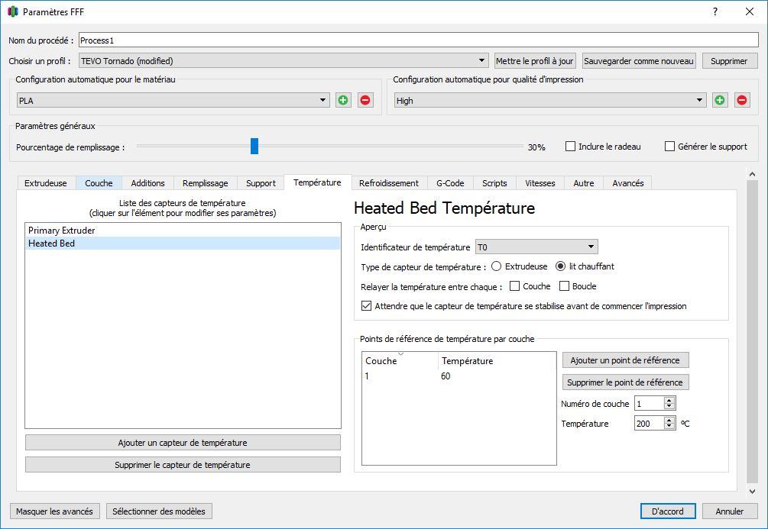Screen dimensions: 768x529
Task: Click the temperature value 60 in the table
Action: pos(446,376)
